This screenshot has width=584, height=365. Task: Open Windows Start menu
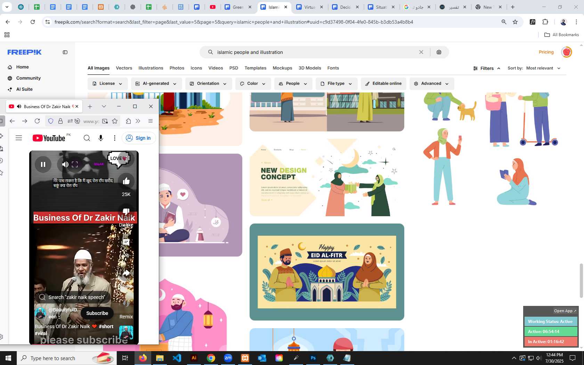pos(8,358)
